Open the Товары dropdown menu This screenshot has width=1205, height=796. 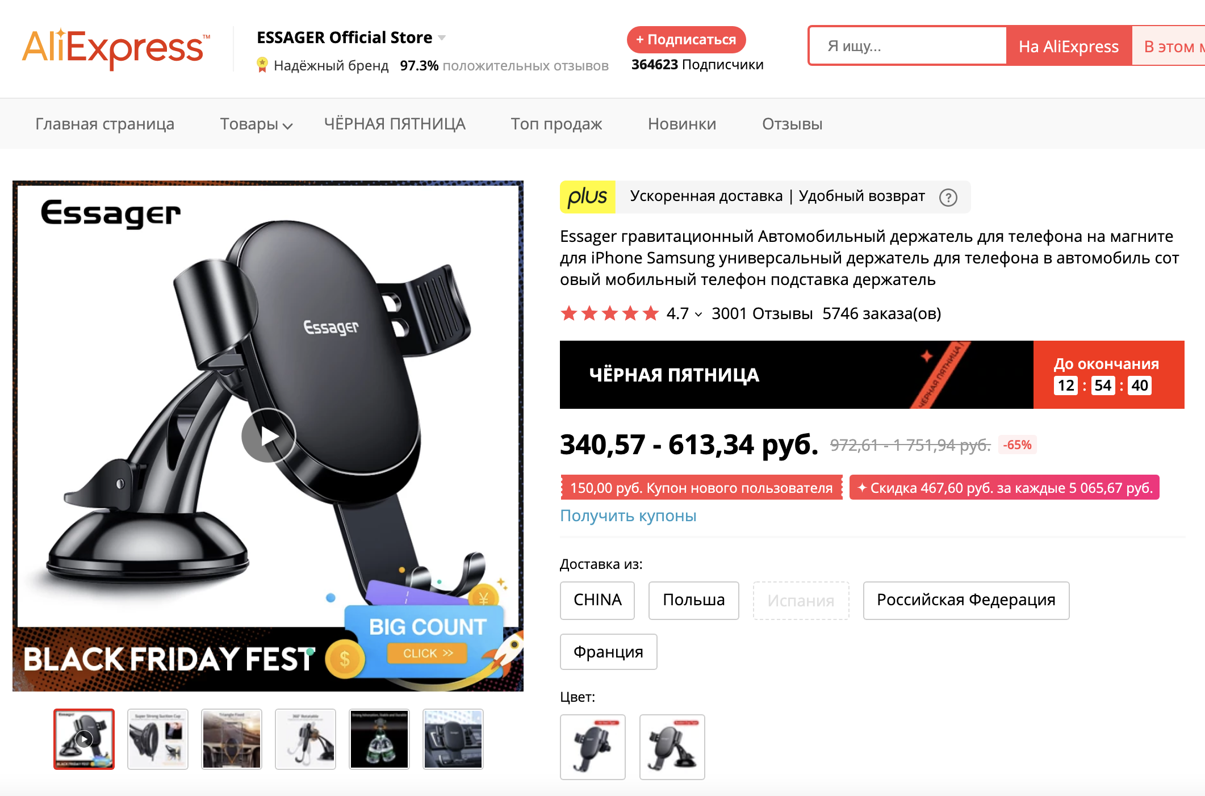(256, 124)
